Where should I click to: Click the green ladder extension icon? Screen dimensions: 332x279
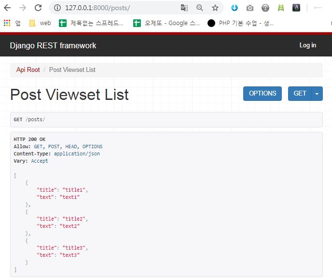point(281,8)
